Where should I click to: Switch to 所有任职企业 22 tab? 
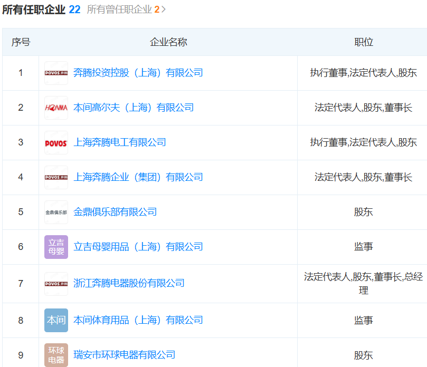pyautogui.click(x=41, y=9)
